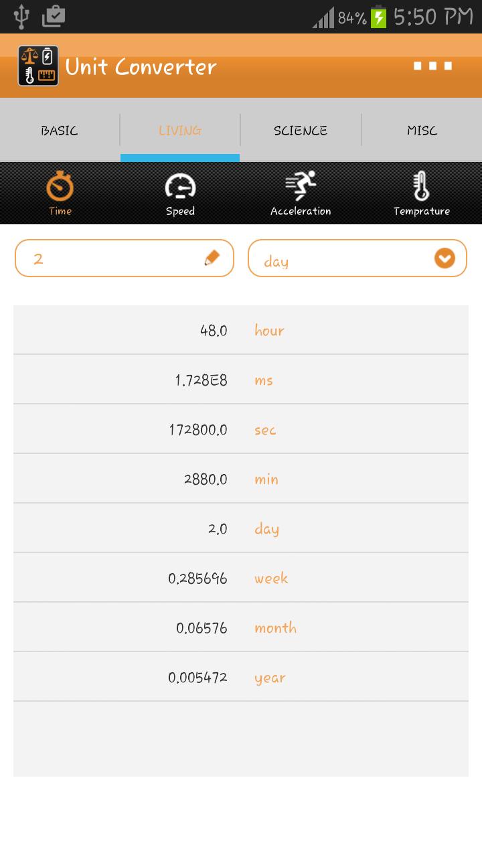Tap the pencil edit icon in value field
Image resolution: width=482 pixels, height=857 pixels.
pyautogui.click(x=212, y=257)
